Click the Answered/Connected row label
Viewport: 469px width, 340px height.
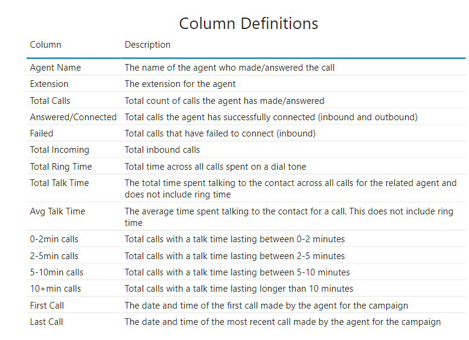tap(73, 117)
